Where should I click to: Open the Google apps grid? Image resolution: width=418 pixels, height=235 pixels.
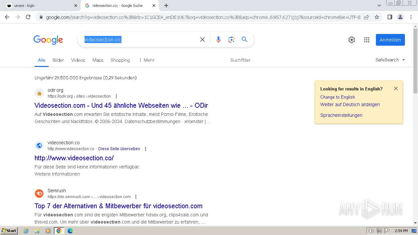(x=367, y=40)
